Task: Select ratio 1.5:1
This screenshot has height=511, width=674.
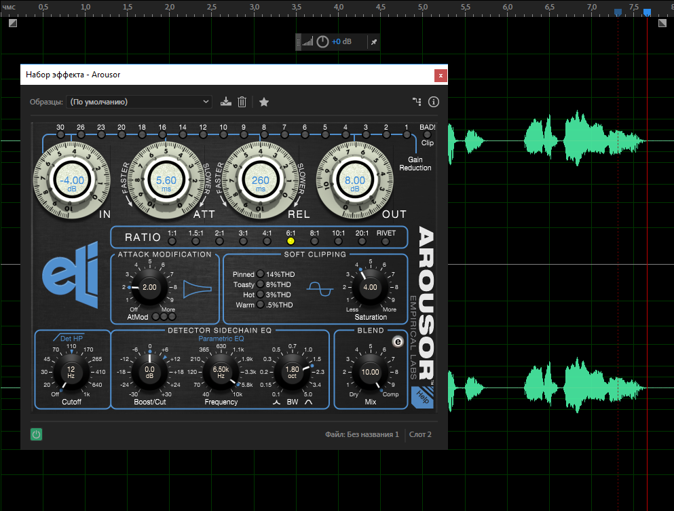Action: coord(195,242)
